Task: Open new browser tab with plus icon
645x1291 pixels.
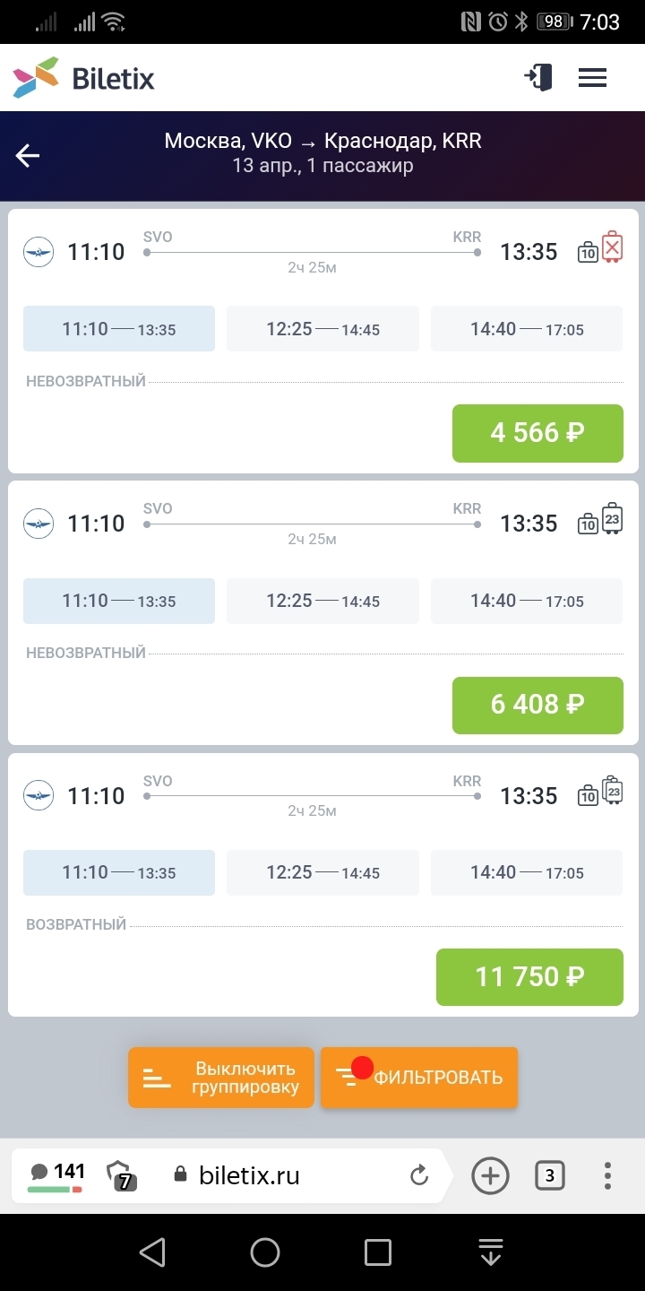Action: click(490, 1175)
